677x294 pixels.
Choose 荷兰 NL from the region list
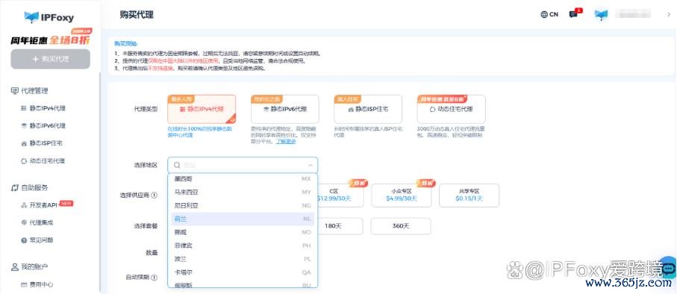click(243, 219)
